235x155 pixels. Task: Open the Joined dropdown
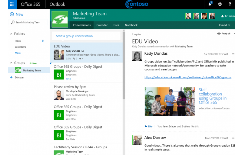(224, 25)
